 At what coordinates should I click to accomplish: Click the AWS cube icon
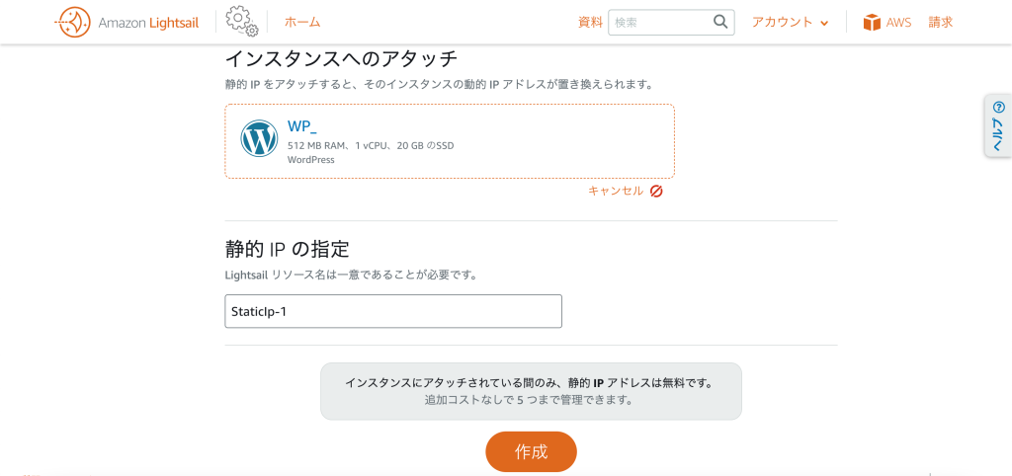(x=872, y=23)
